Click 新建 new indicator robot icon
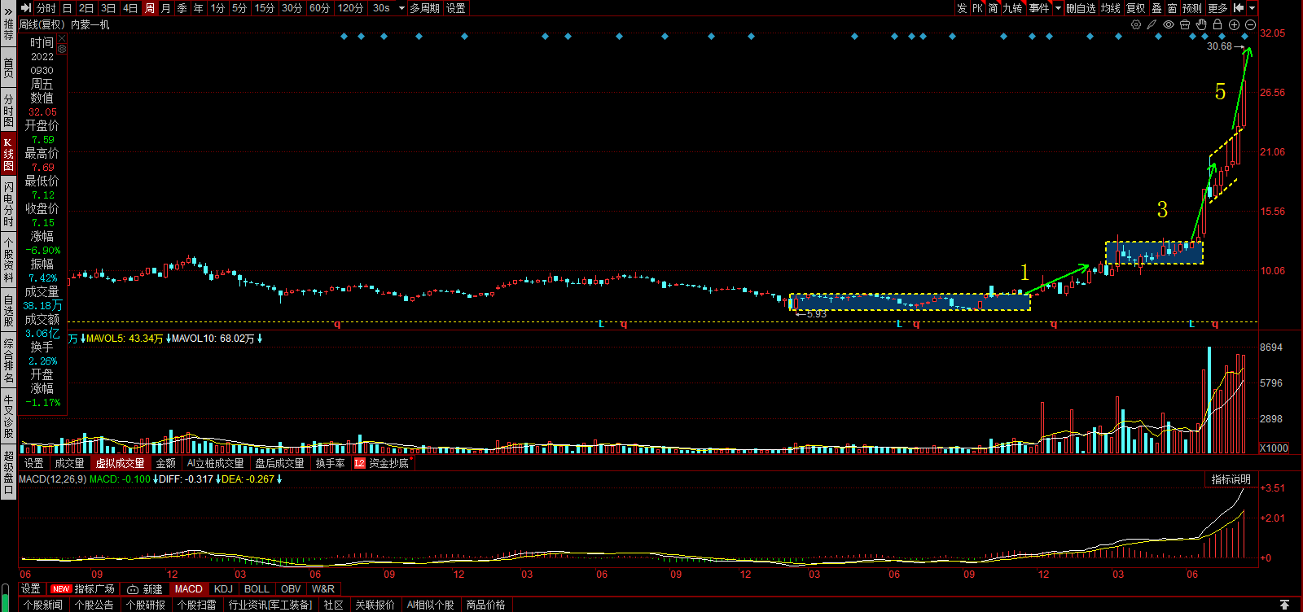This screenshot has height=612, width=1303. pos(145,589)
